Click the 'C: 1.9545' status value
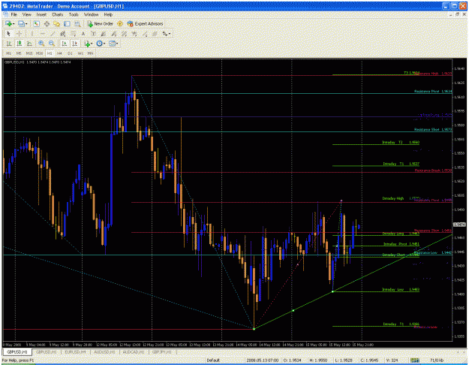The width and height of the screenshot is (469, 365). (368, 360)
